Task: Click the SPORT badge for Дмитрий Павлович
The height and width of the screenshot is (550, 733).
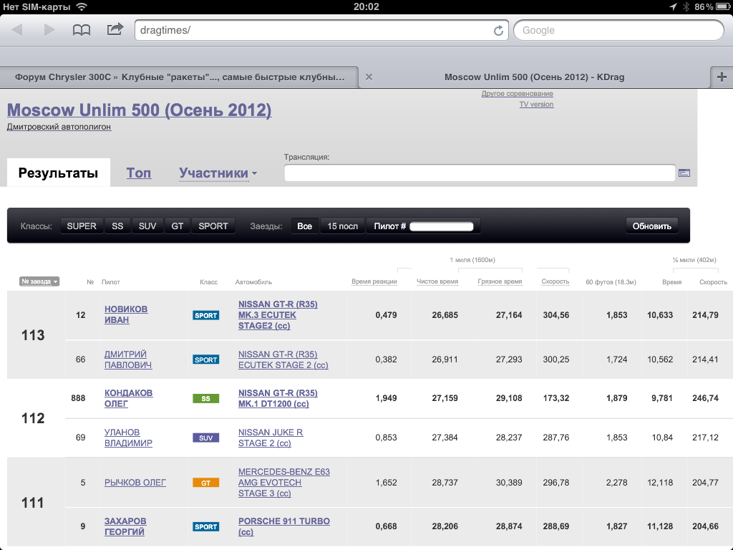Action: click(205, 360)
